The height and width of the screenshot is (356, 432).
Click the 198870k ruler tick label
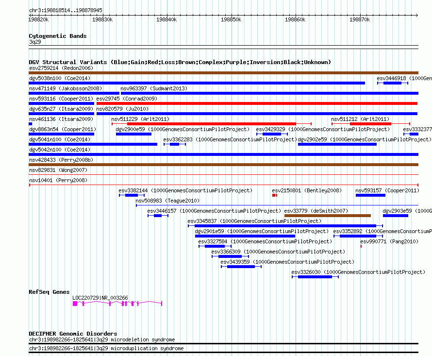pos(360,19)
